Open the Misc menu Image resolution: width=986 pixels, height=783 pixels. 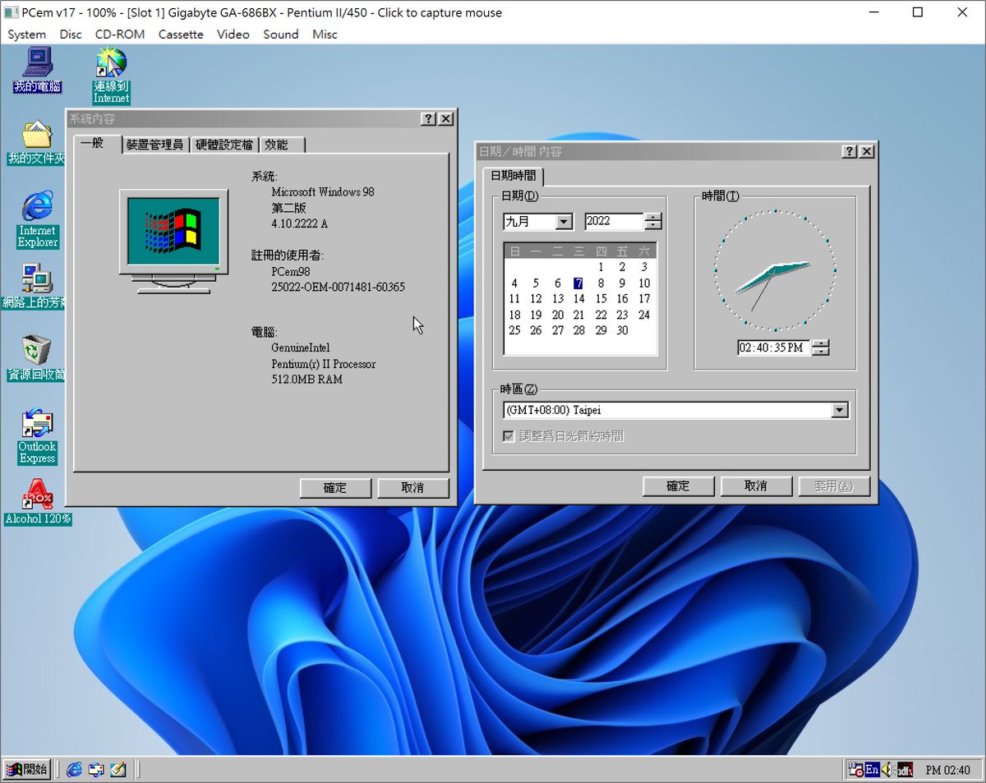tap(325, 35)
